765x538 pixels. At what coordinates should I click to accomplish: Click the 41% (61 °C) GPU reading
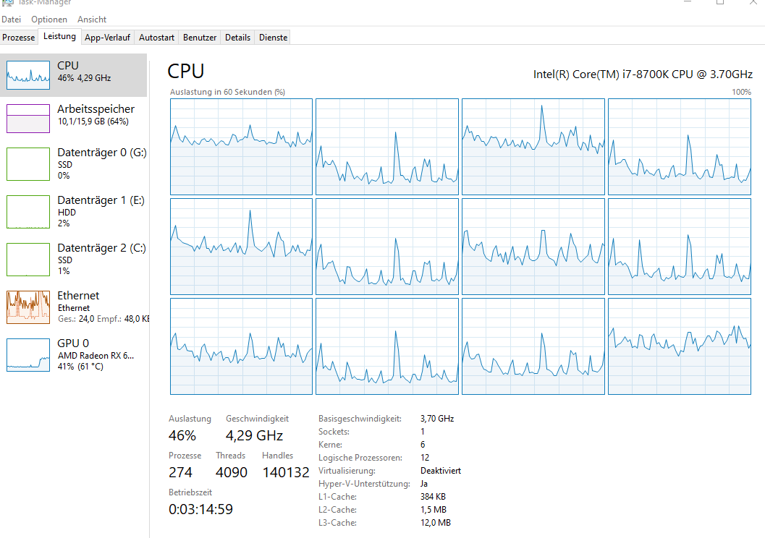pyautogui.click(x=80, y=367)
